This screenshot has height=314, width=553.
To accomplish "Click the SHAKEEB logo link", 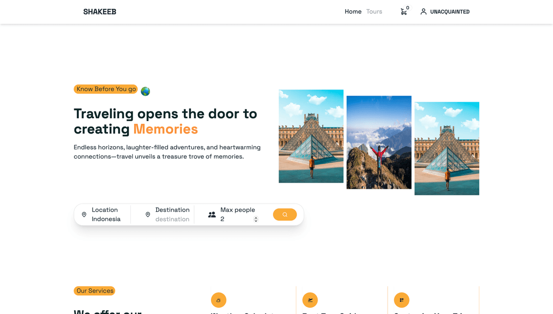I will 100,12.
